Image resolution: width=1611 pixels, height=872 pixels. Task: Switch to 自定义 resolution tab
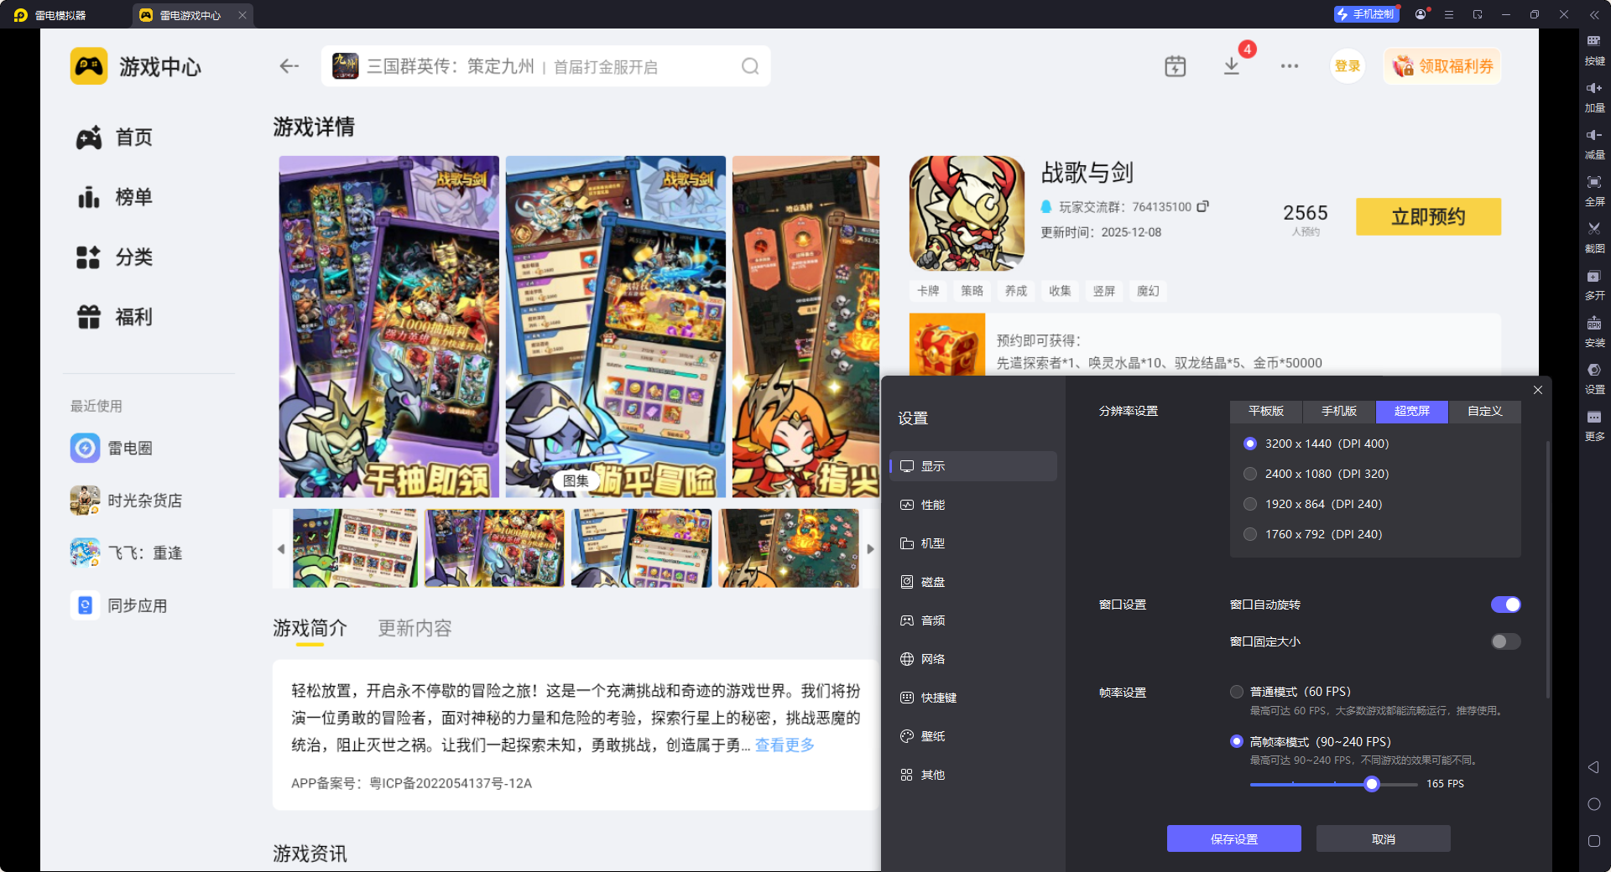pyautogui.click(x=1485, y=411)
